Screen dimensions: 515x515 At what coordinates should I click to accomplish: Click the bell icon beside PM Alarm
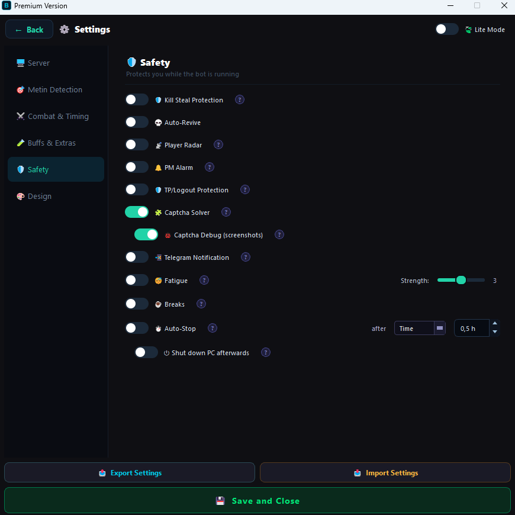pos(158,168)
